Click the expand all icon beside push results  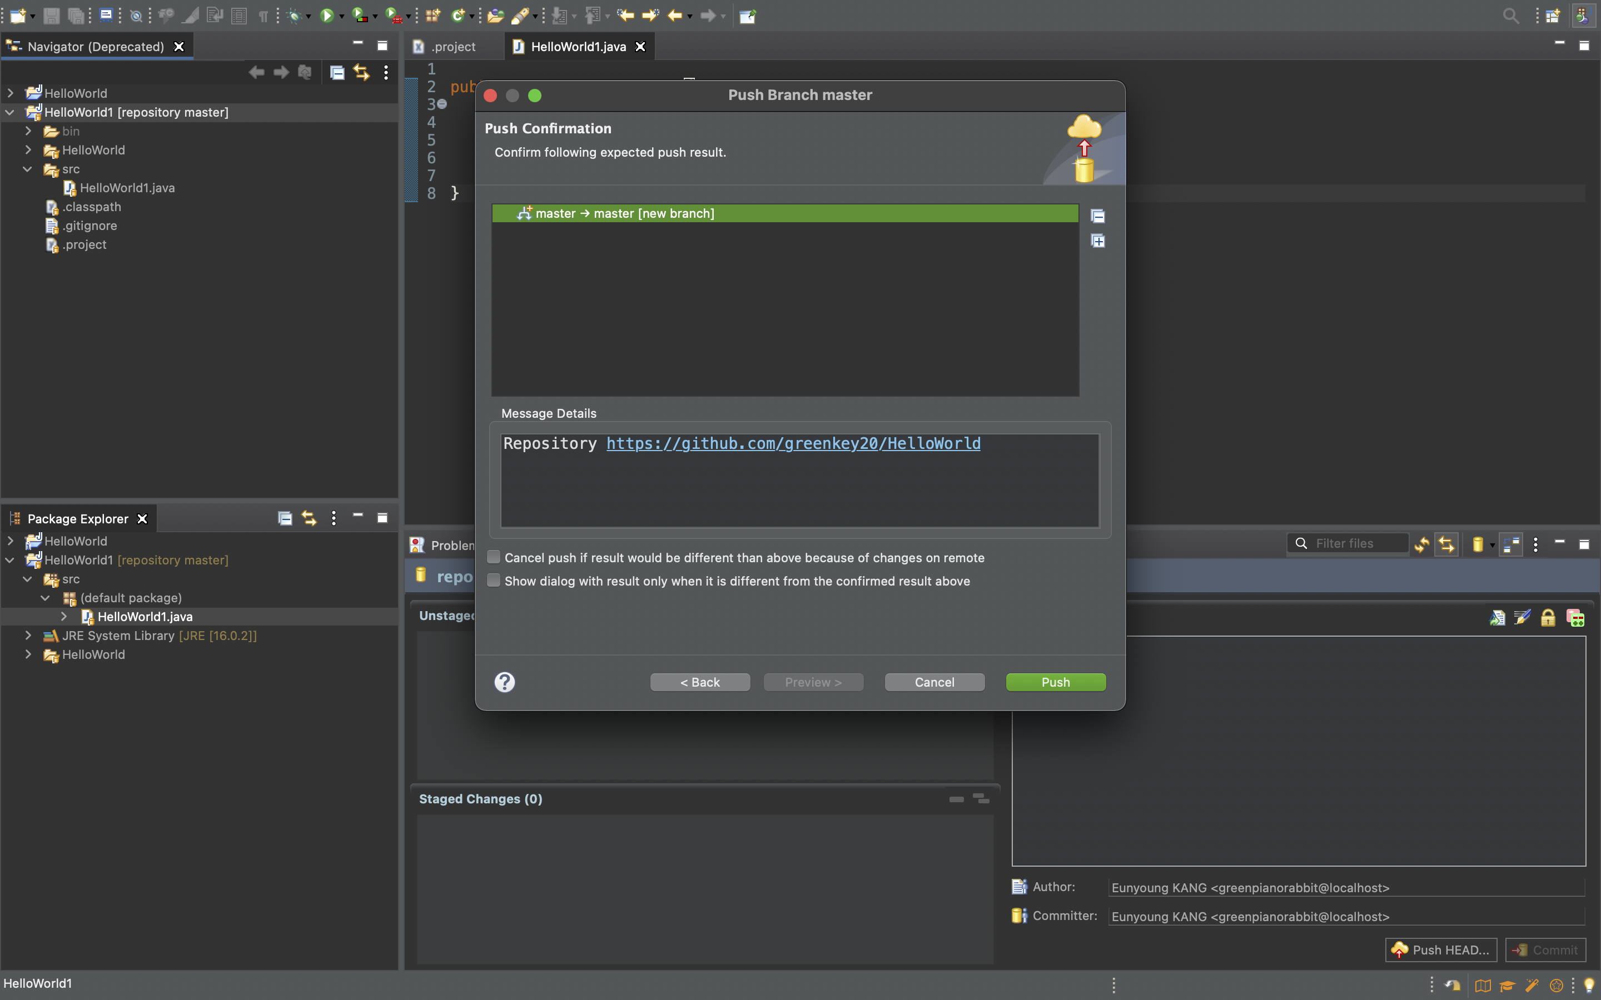[x=1097, y=242]
